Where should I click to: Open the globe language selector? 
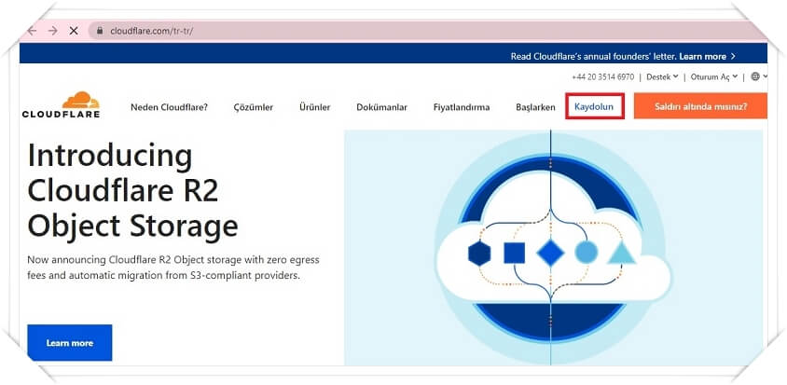(x=755, y=76)
